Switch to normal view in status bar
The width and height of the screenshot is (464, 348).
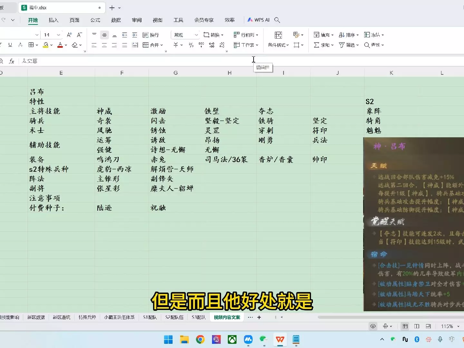click(405, 326)
